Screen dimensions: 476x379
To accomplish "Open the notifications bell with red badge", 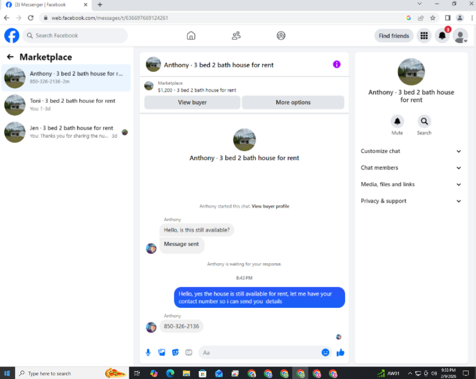I will point(442,36).
